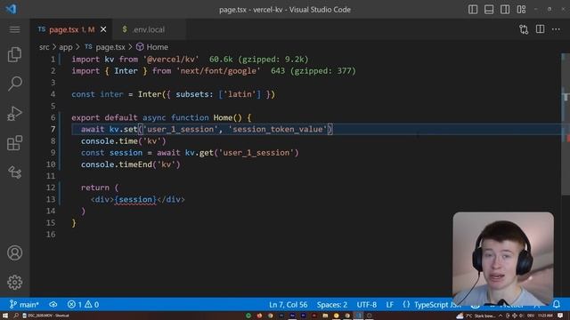Open the Windows Start menu

tap(5, 316)
